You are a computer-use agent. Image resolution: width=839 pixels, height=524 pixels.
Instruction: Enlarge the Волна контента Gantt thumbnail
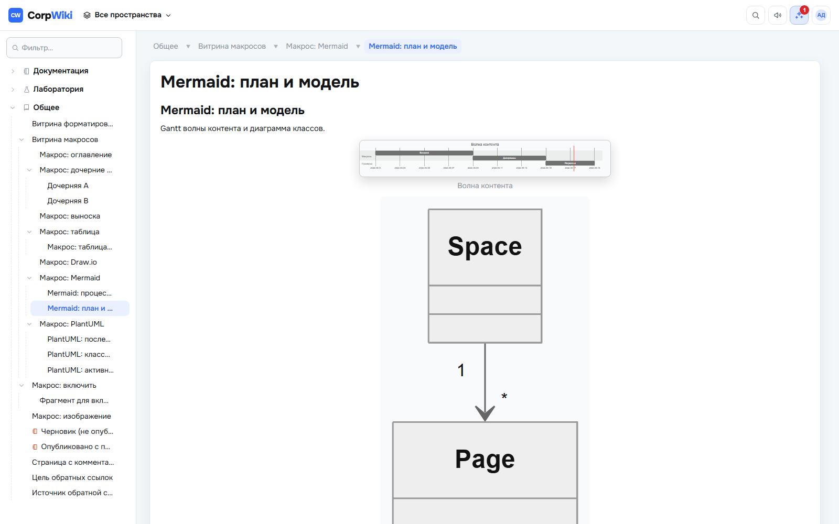point(485,158)
